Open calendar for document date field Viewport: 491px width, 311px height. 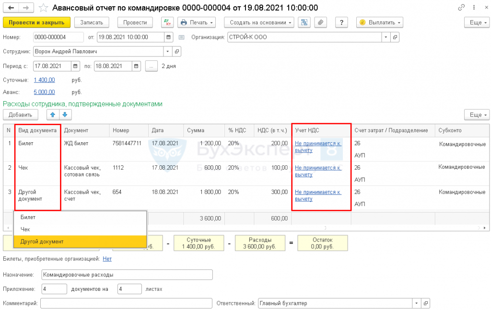coord(169,37)
